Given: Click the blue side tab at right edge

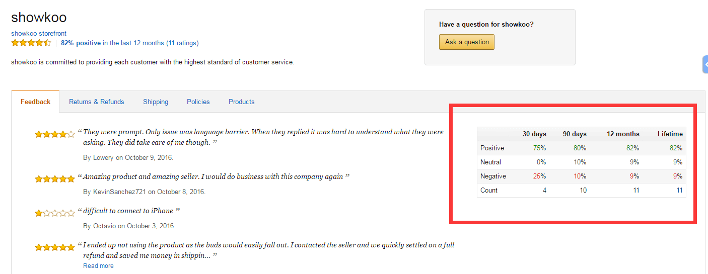Looking at the screenshot, I should (x=705, y=65).
